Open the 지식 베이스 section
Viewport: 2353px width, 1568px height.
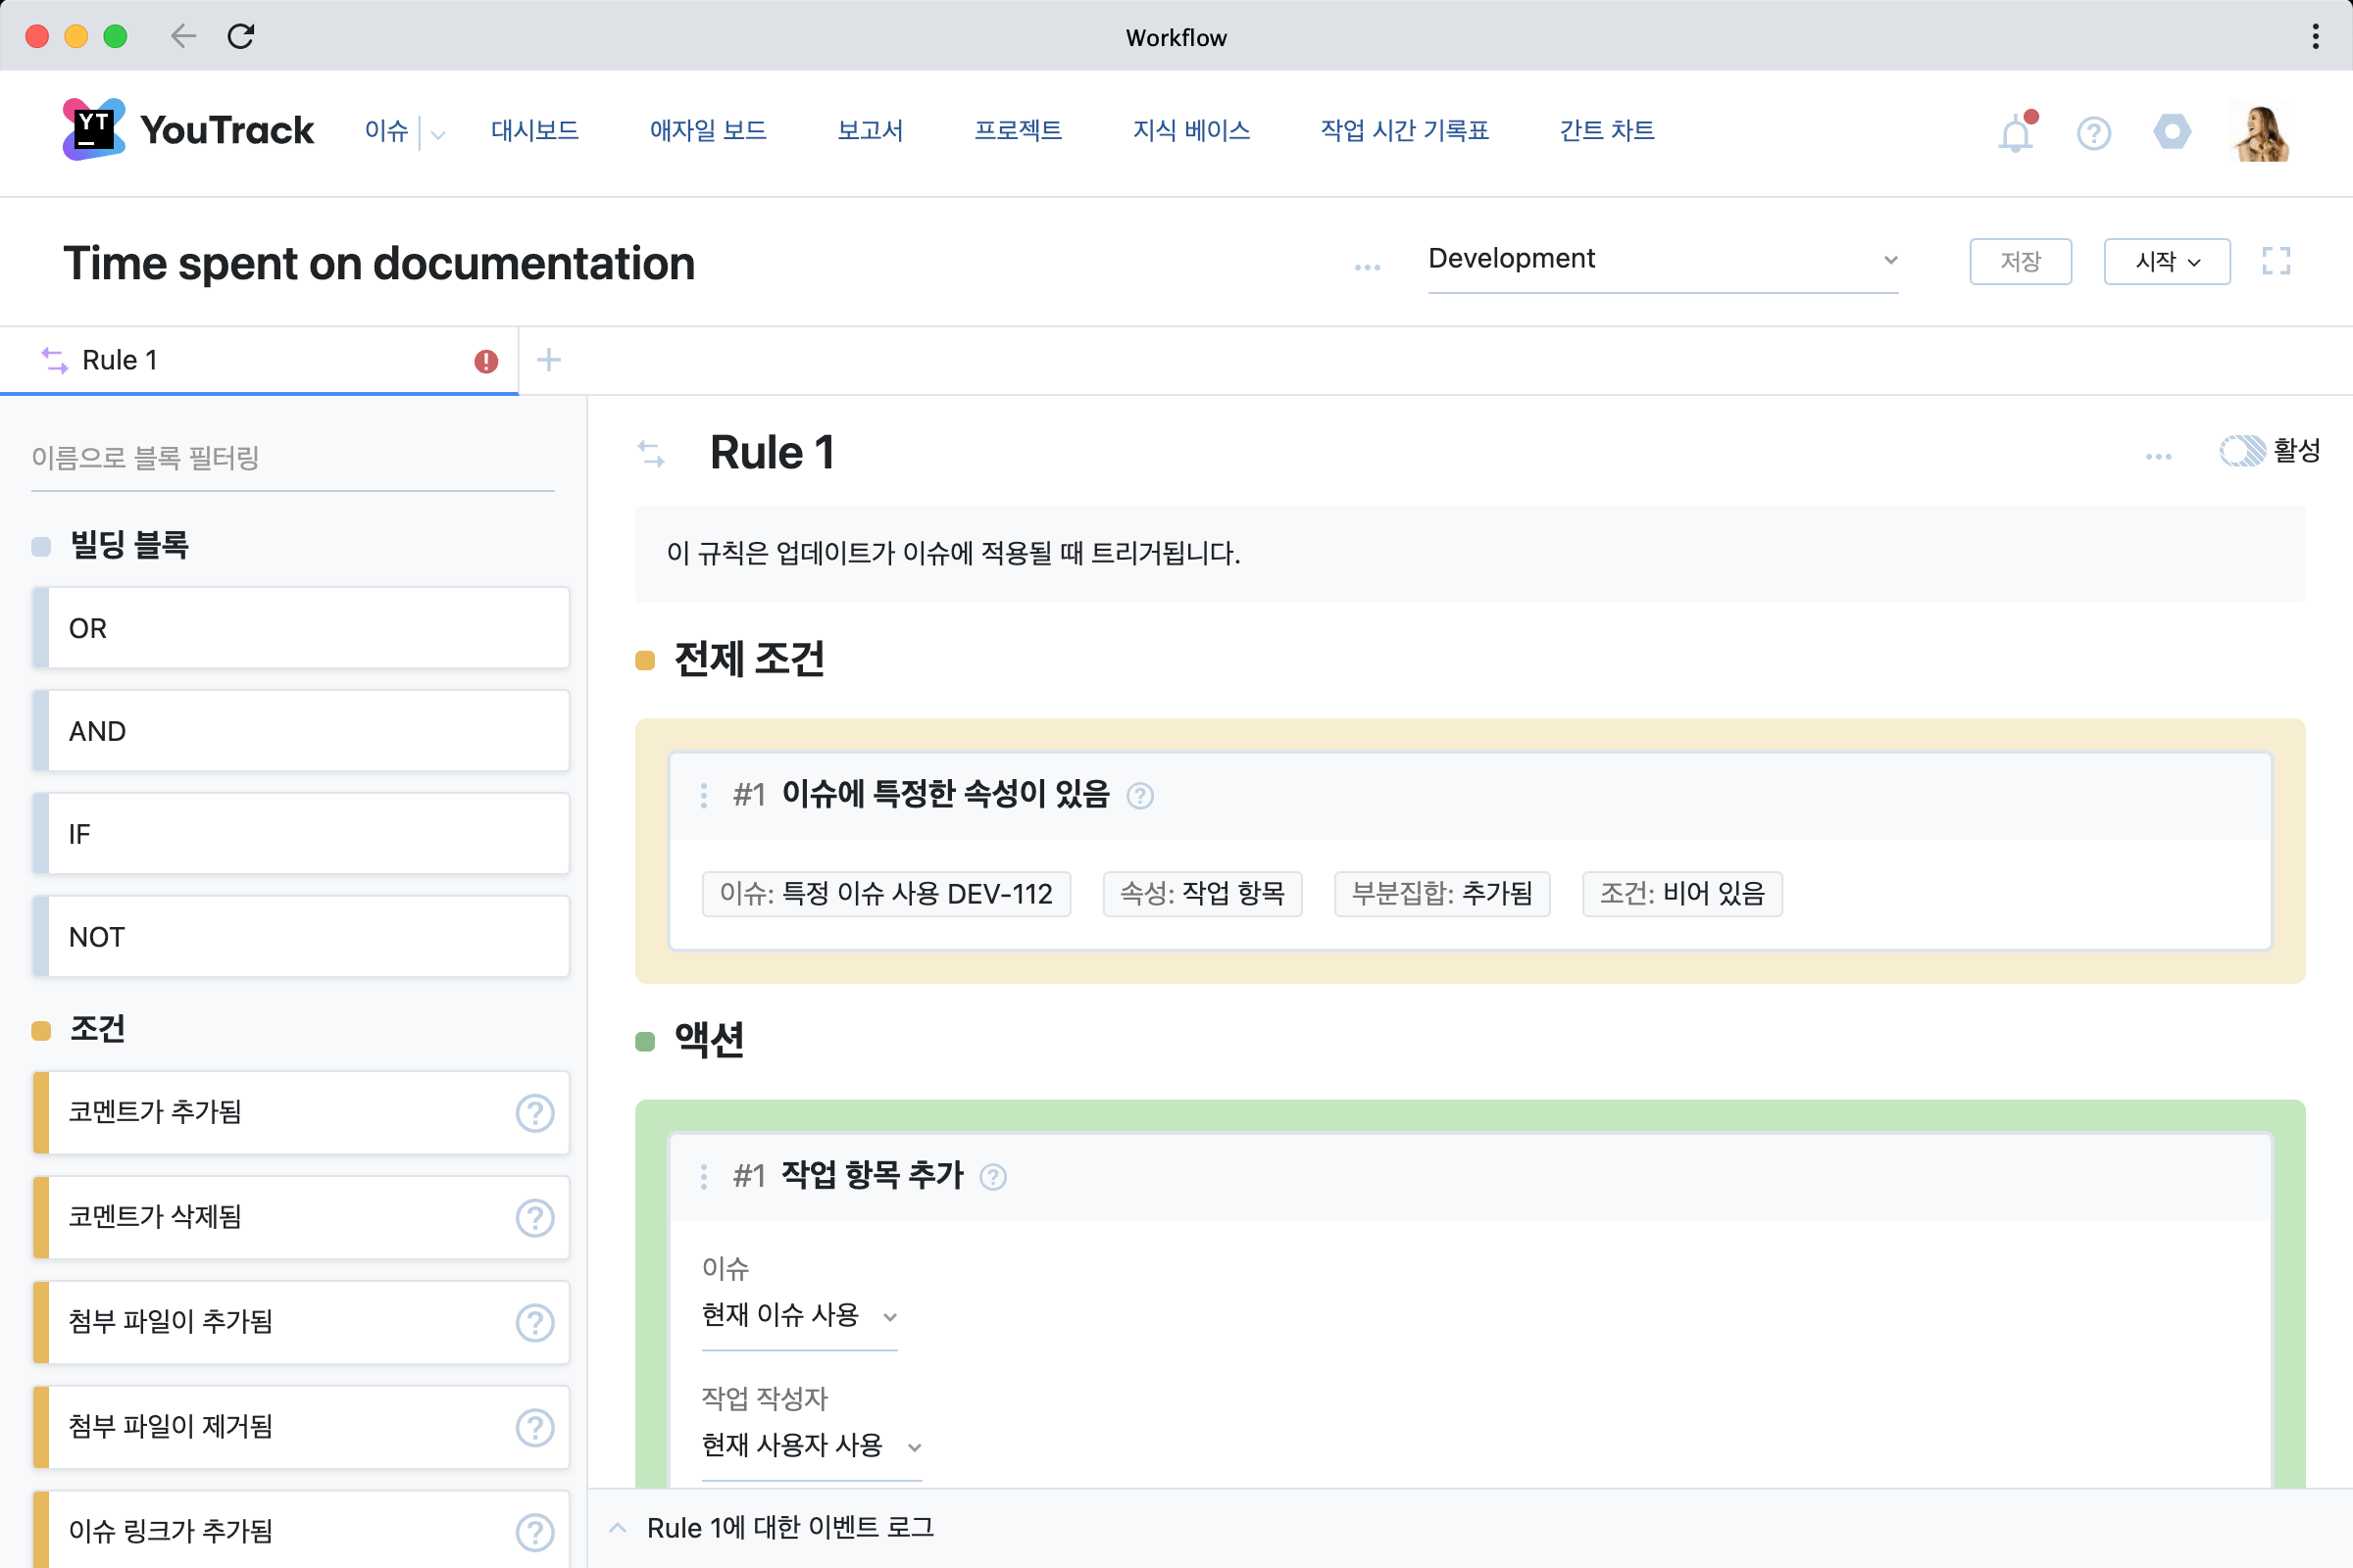pos(1191,131)
